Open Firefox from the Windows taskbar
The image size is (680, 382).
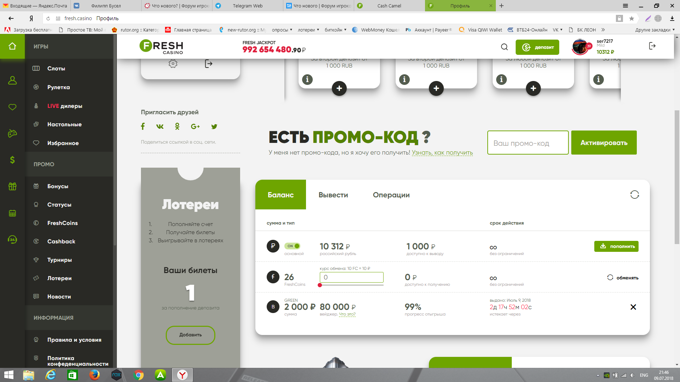(94, 375)
